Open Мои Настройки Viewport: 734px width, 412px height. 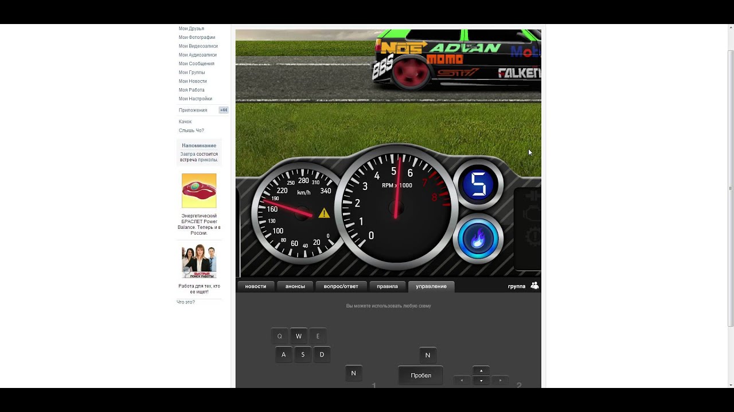pos(195,98)
